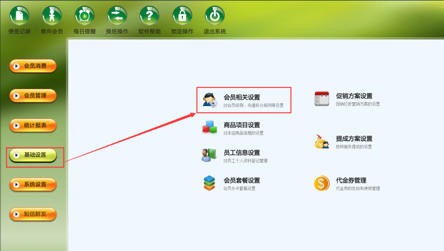This screenshot has width=444, height=251.
Task: Open the 系统设置 sidebar button
Action: (33, 185)
